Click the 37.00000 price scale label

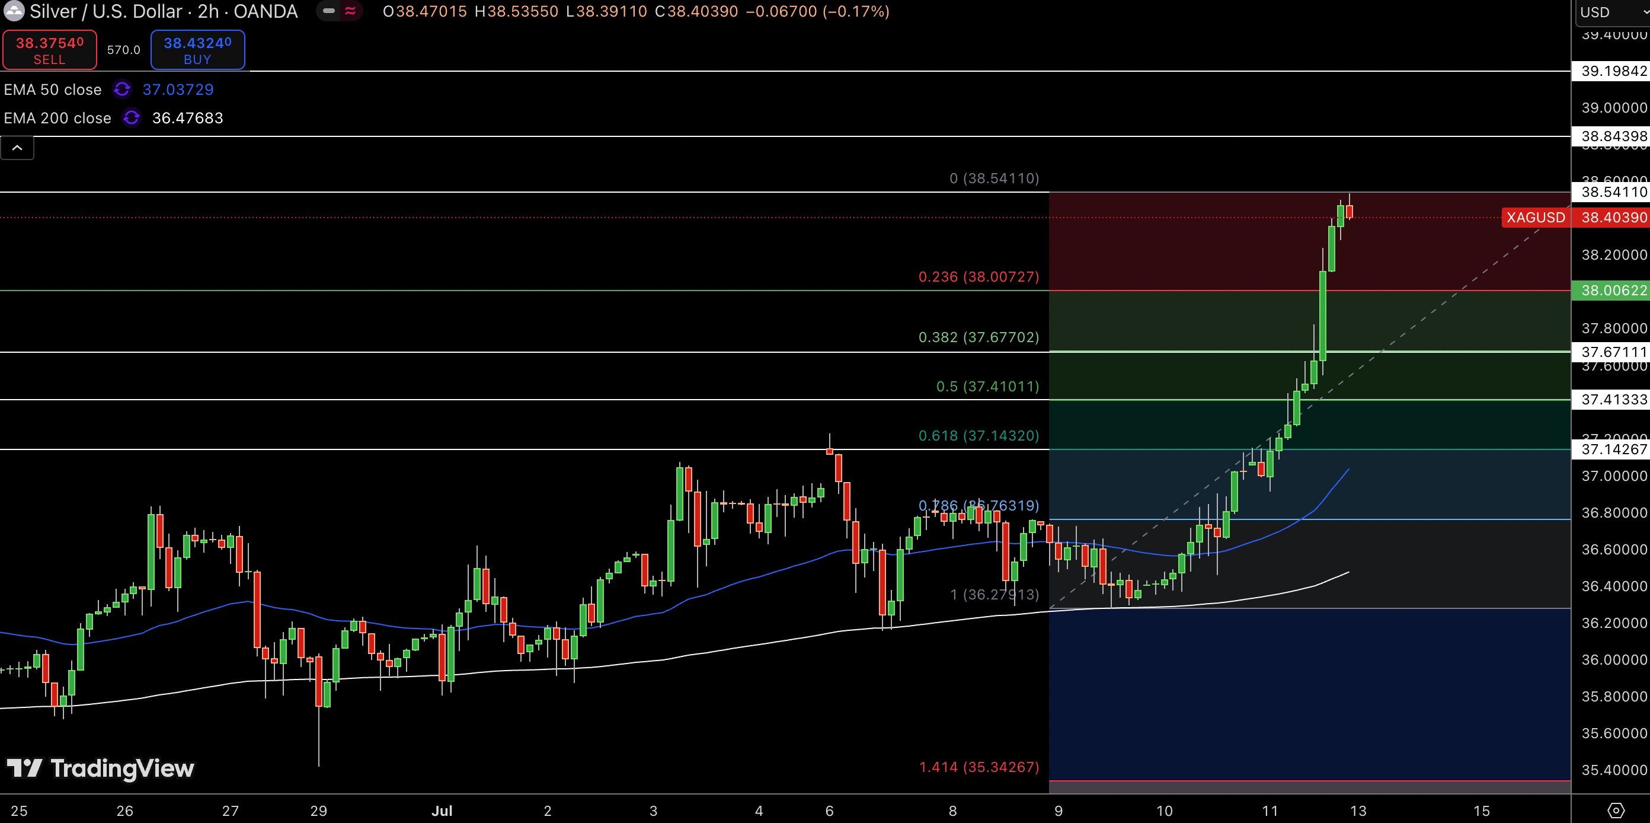[x=1613, y=476]
